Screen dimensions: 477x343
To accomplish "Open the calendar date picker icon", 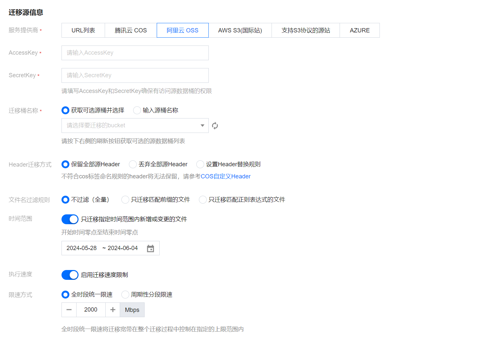I will click(x=150, y=248).
